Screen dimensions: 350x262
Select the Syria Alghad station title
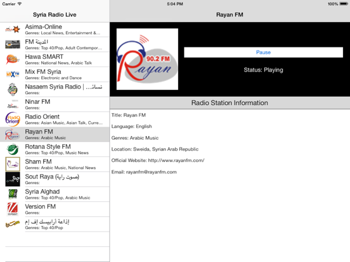tap(42, 191)
